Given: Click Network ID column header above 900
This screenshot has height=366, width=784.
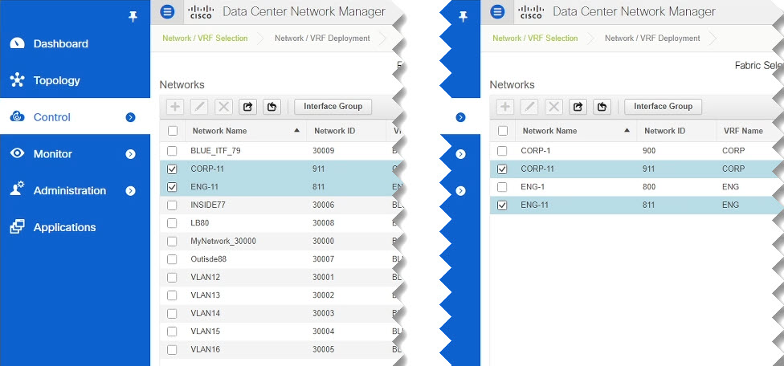Looking at the screenshot, I should tap(664, 131).
